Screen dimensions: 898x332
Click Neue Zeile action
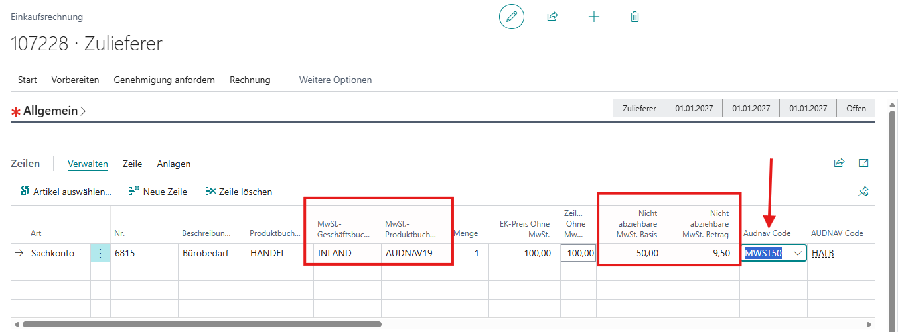click(158, 192)
